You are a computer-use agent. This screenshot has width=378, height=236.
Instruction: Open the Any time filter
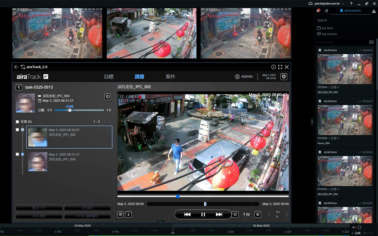pyautogui.click(x=327, y=28)
